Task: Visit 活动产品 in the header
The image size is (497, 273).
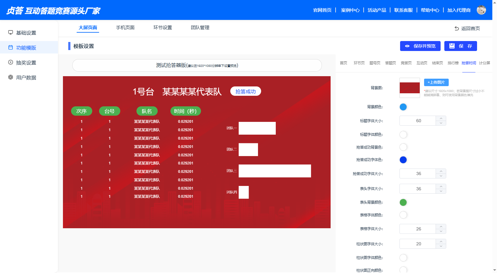Action: 377,10
